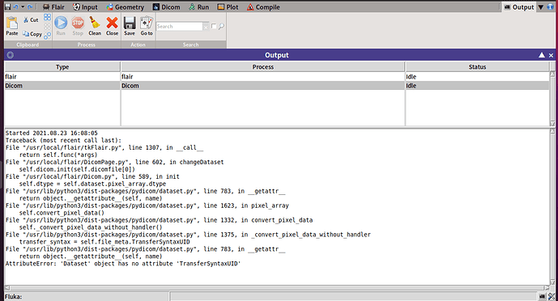Click the Fluka: status bar label
Screen dimensions: 558x301
tap(13, 297)
